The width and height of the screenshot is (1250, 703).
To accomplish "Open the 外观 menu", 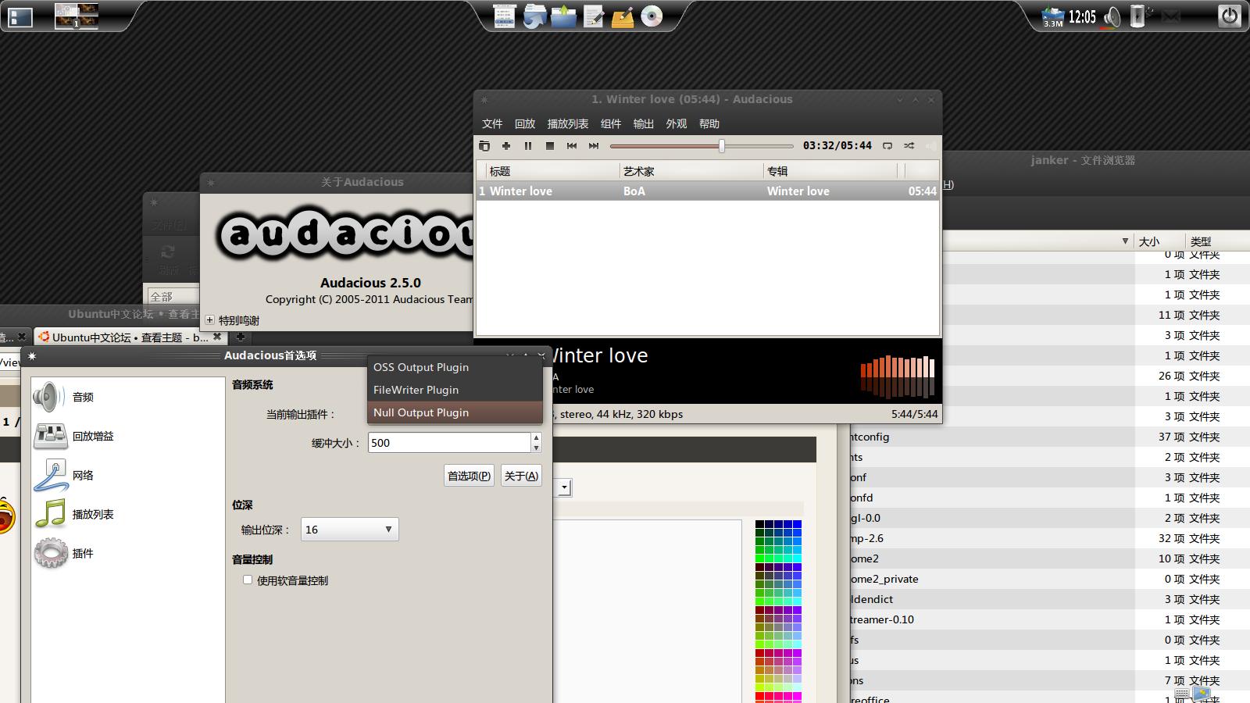I will (677, 123).
